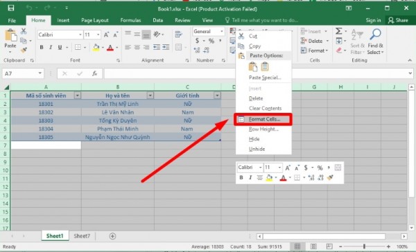The image size is (416, 252).
Task: Click the Zoom slider handle in status bar
Action: click(364, 246)
